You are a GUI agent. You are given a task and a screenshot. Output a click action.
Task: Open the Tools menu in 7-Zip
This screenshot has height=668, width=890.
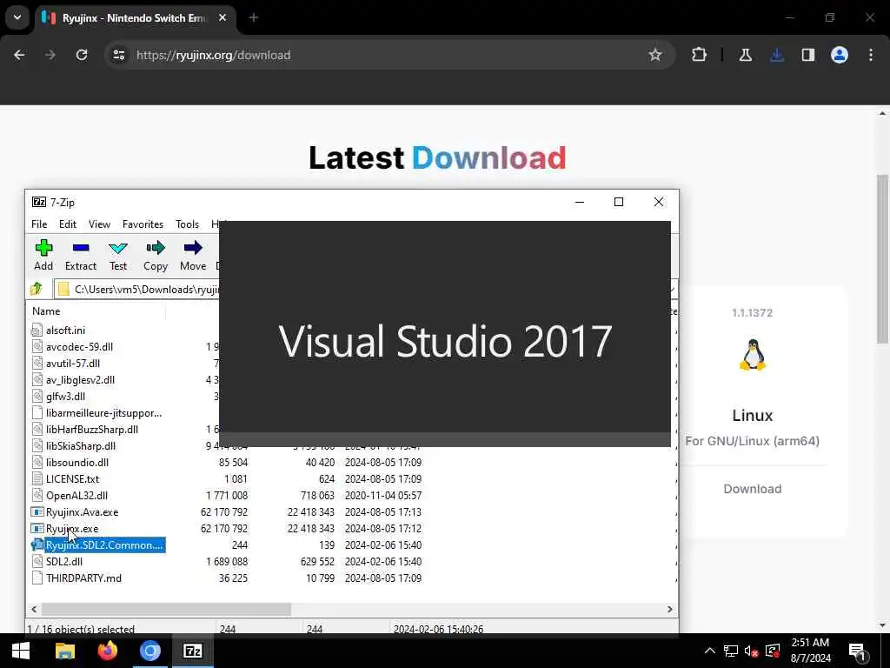[188, 224]
